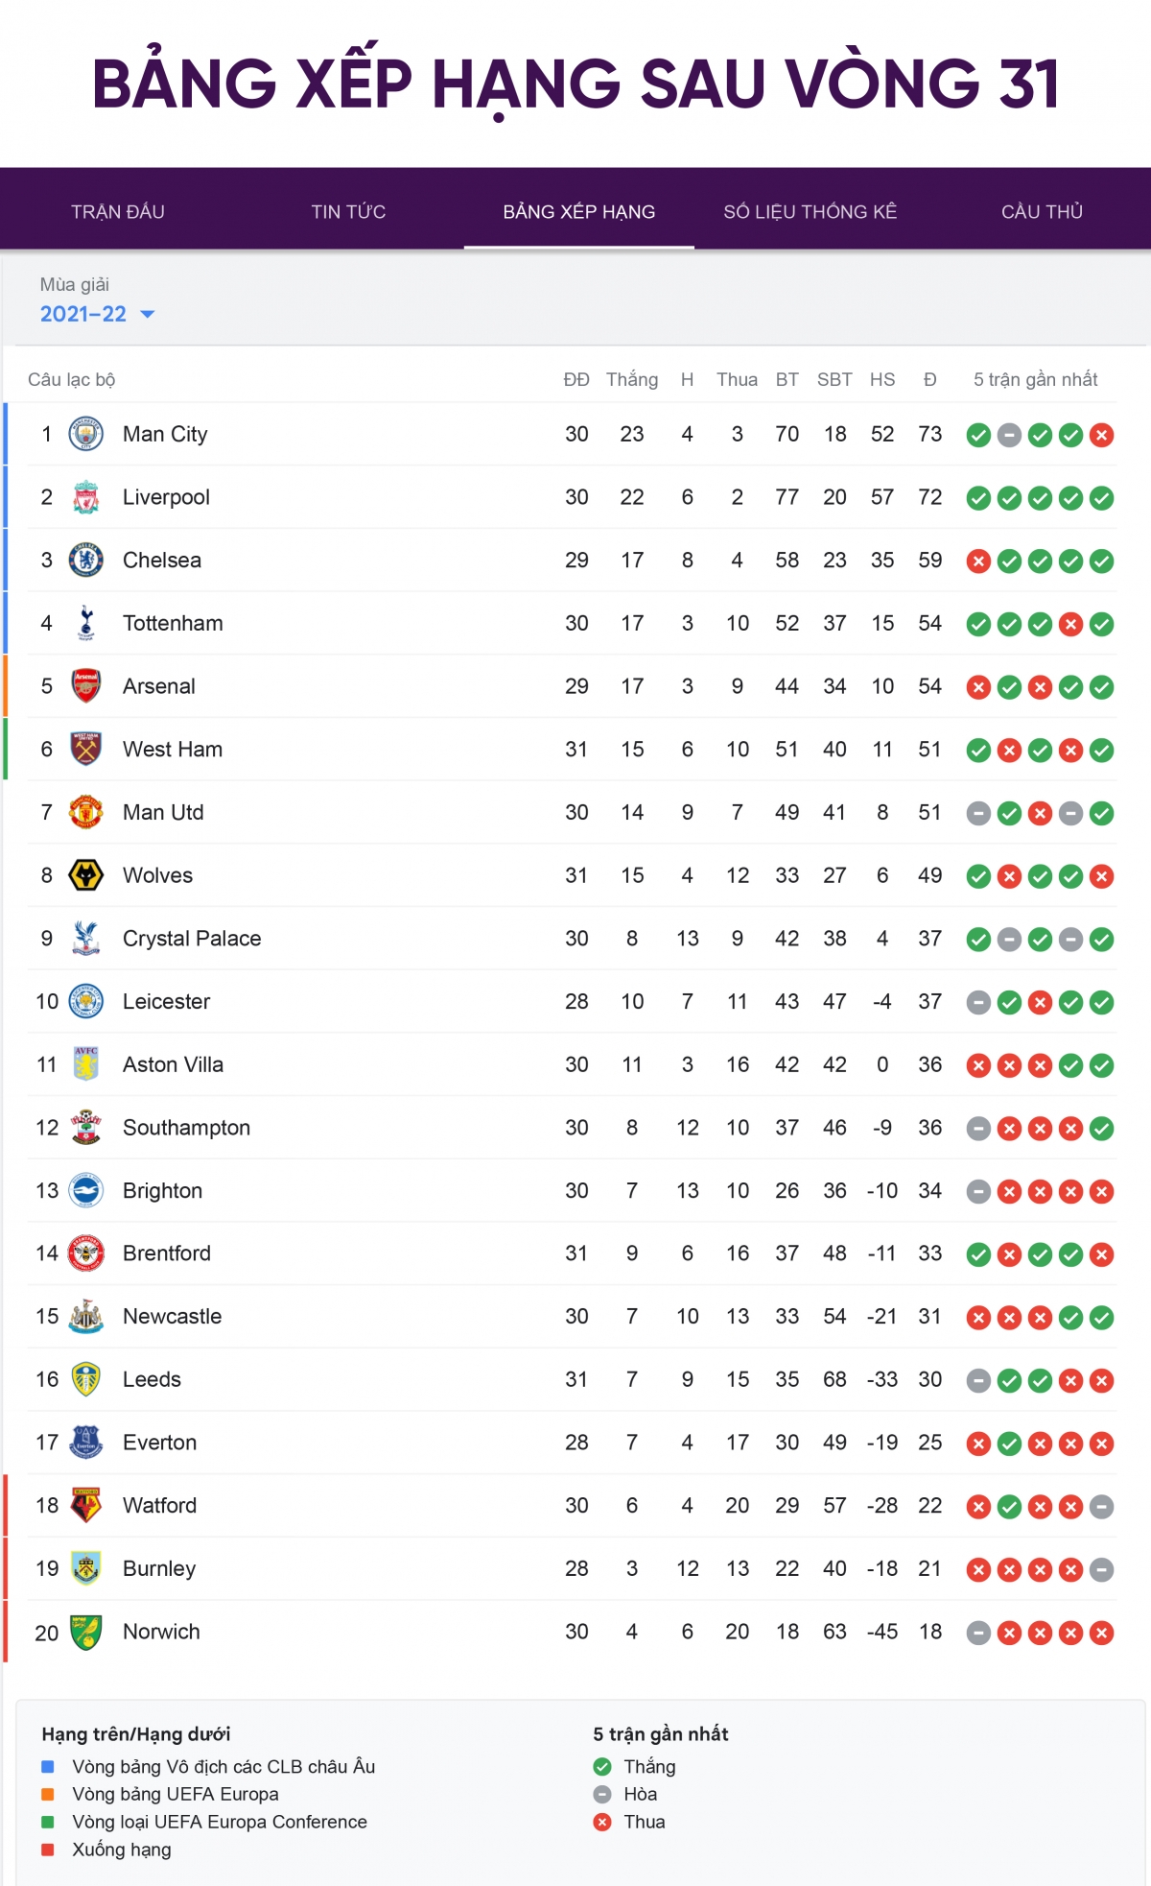
Task: Click the Wolves wolf-head logo
Action: point(86,875)
